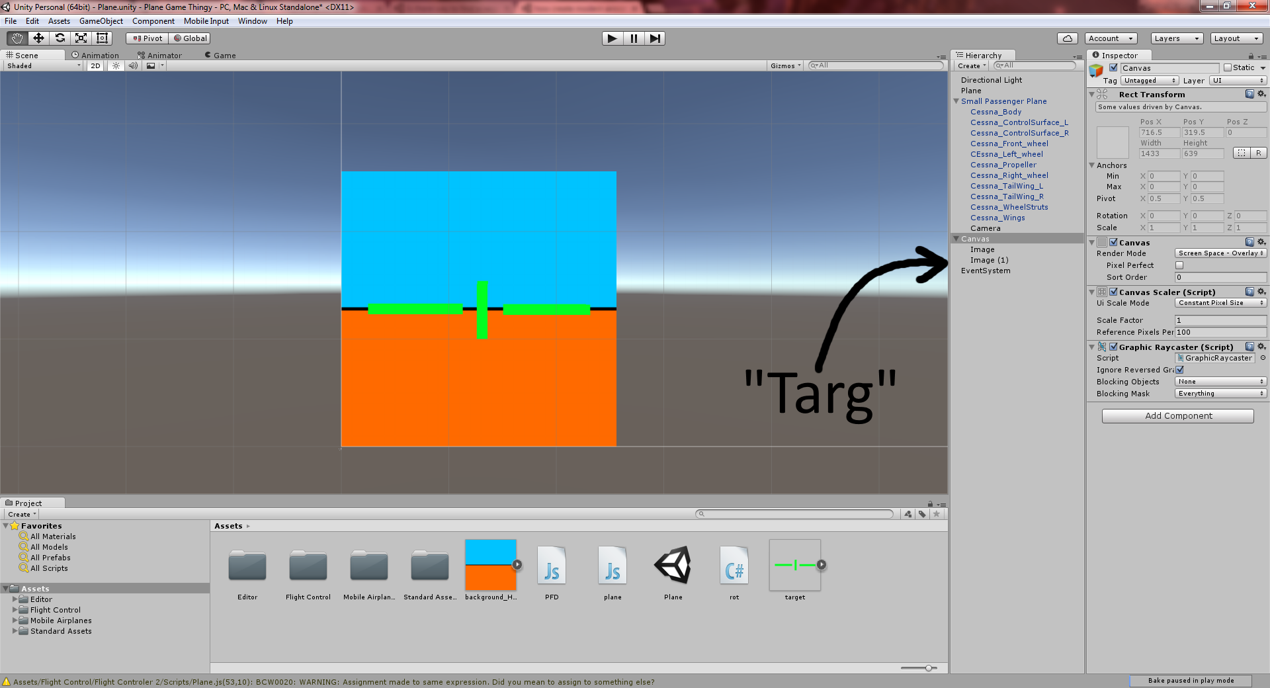
Task: Click the Add Component button
Action: click(1177, 416)
